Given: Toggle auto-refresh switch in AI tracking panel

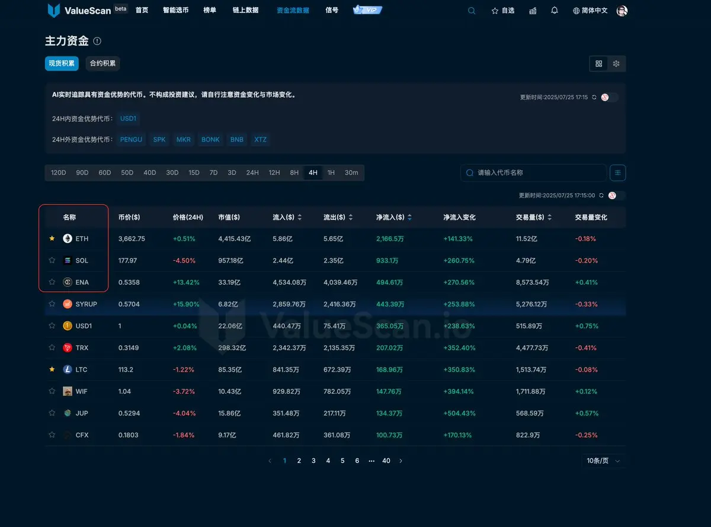Looking at the screenshot, I should pyautogui.click(x=610, y=97).
